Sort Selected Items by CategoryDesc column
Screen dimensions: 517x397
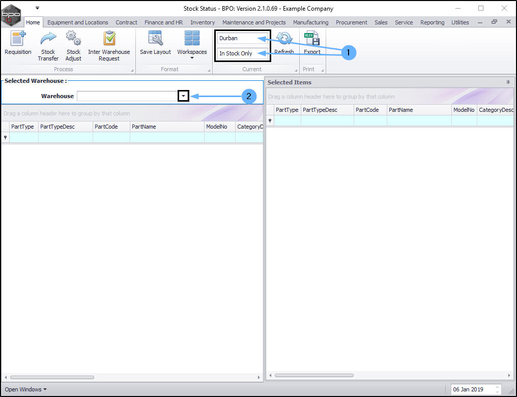click(495, 110)
